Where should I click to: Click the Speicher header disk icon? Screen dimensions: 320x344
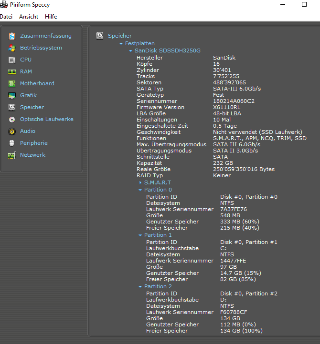(x=100, y=36)
